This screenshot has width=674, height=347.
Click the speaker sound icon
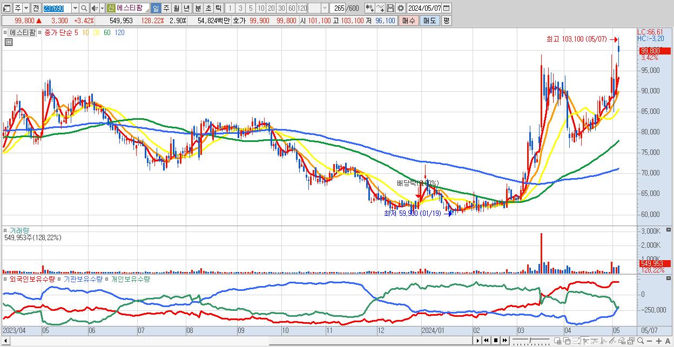[94, 8]
